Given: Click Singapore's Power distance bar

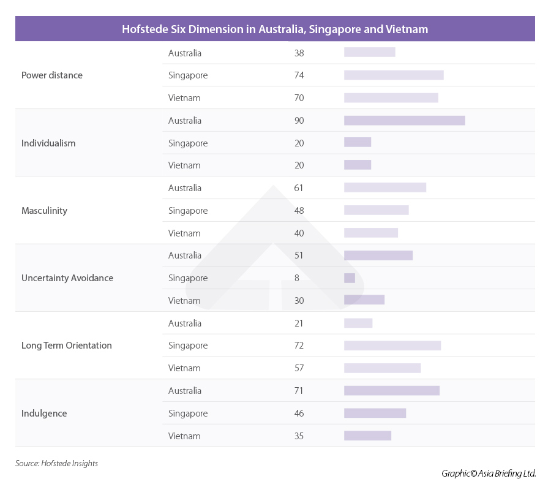Looking at the screenshot, I should (394, 75).
